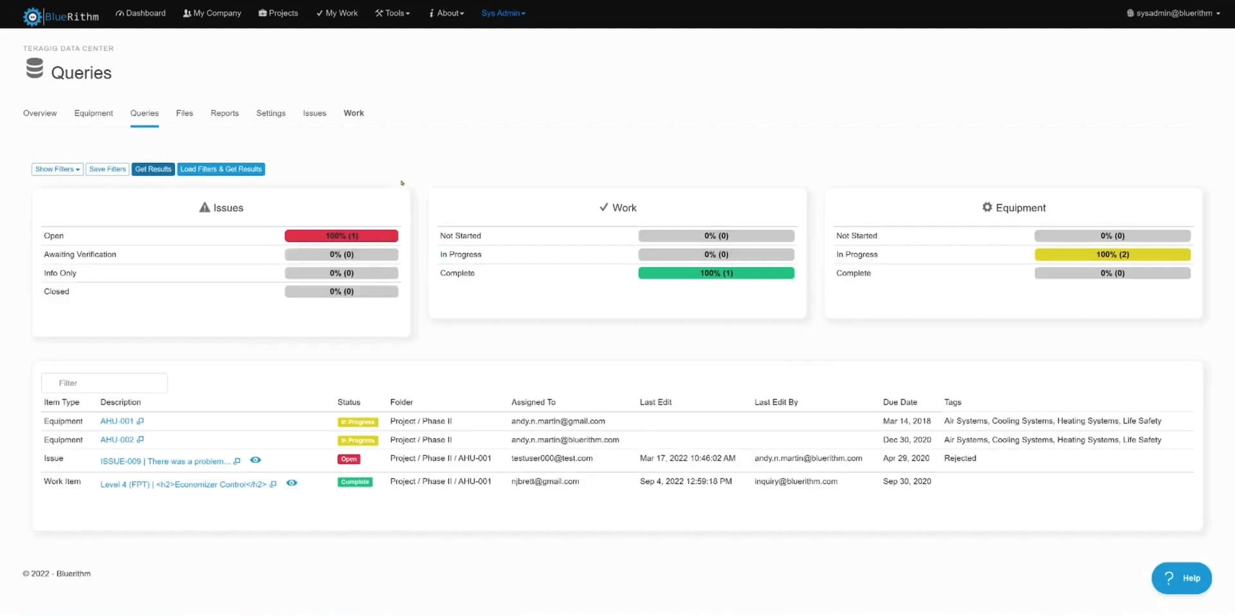Click the Help question mark icon
Viewport: 1235px width, 616px height.
[x=1169, y=577]
